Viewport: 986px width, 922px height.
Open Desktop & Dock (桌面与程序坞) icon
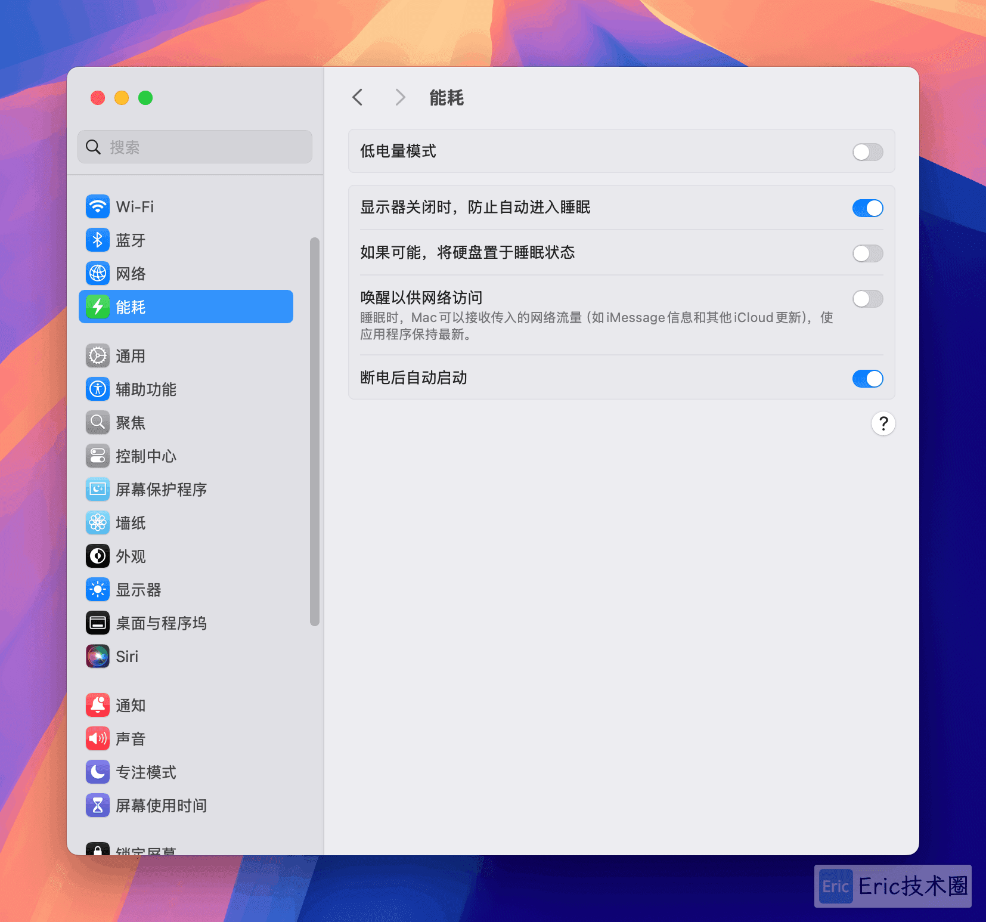(x=98, y=623)
